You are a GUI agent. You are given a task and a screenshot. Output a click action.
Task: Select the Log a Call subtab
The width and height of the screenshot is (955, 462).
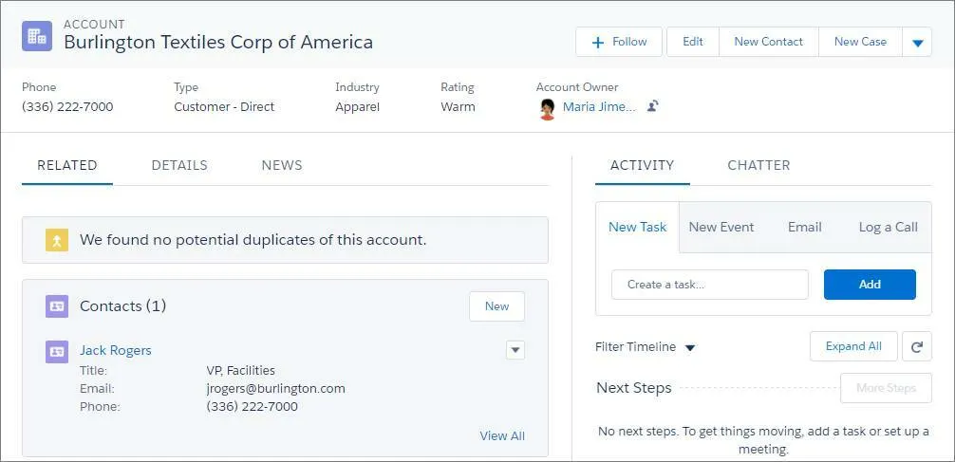pyautogui.click(x=888, y=227)
